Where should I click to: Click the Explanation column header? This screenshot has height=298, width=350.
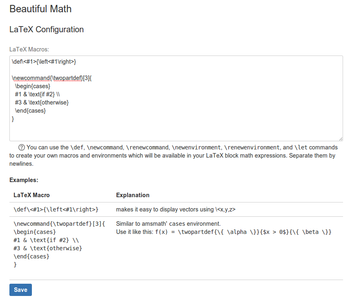pos(132,195)
